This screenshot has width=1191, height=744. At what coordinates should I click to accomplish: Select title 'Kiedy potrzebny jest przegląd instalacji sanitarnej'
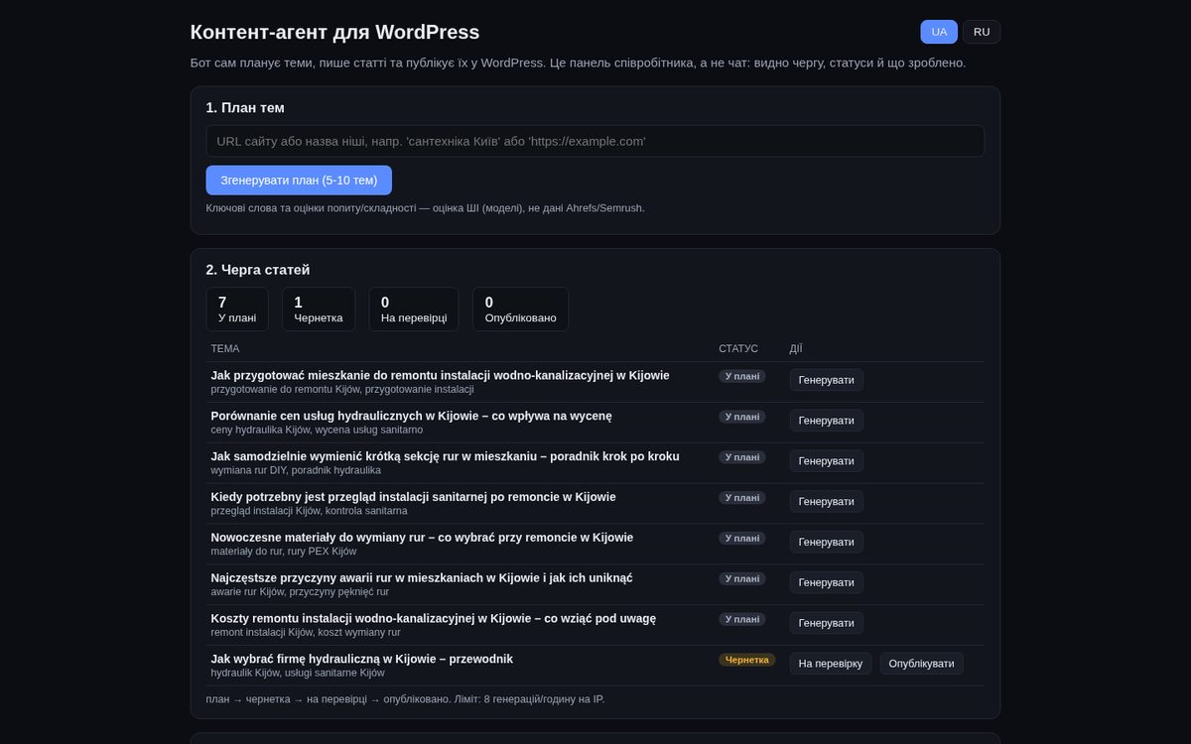[x=413, y=497]
